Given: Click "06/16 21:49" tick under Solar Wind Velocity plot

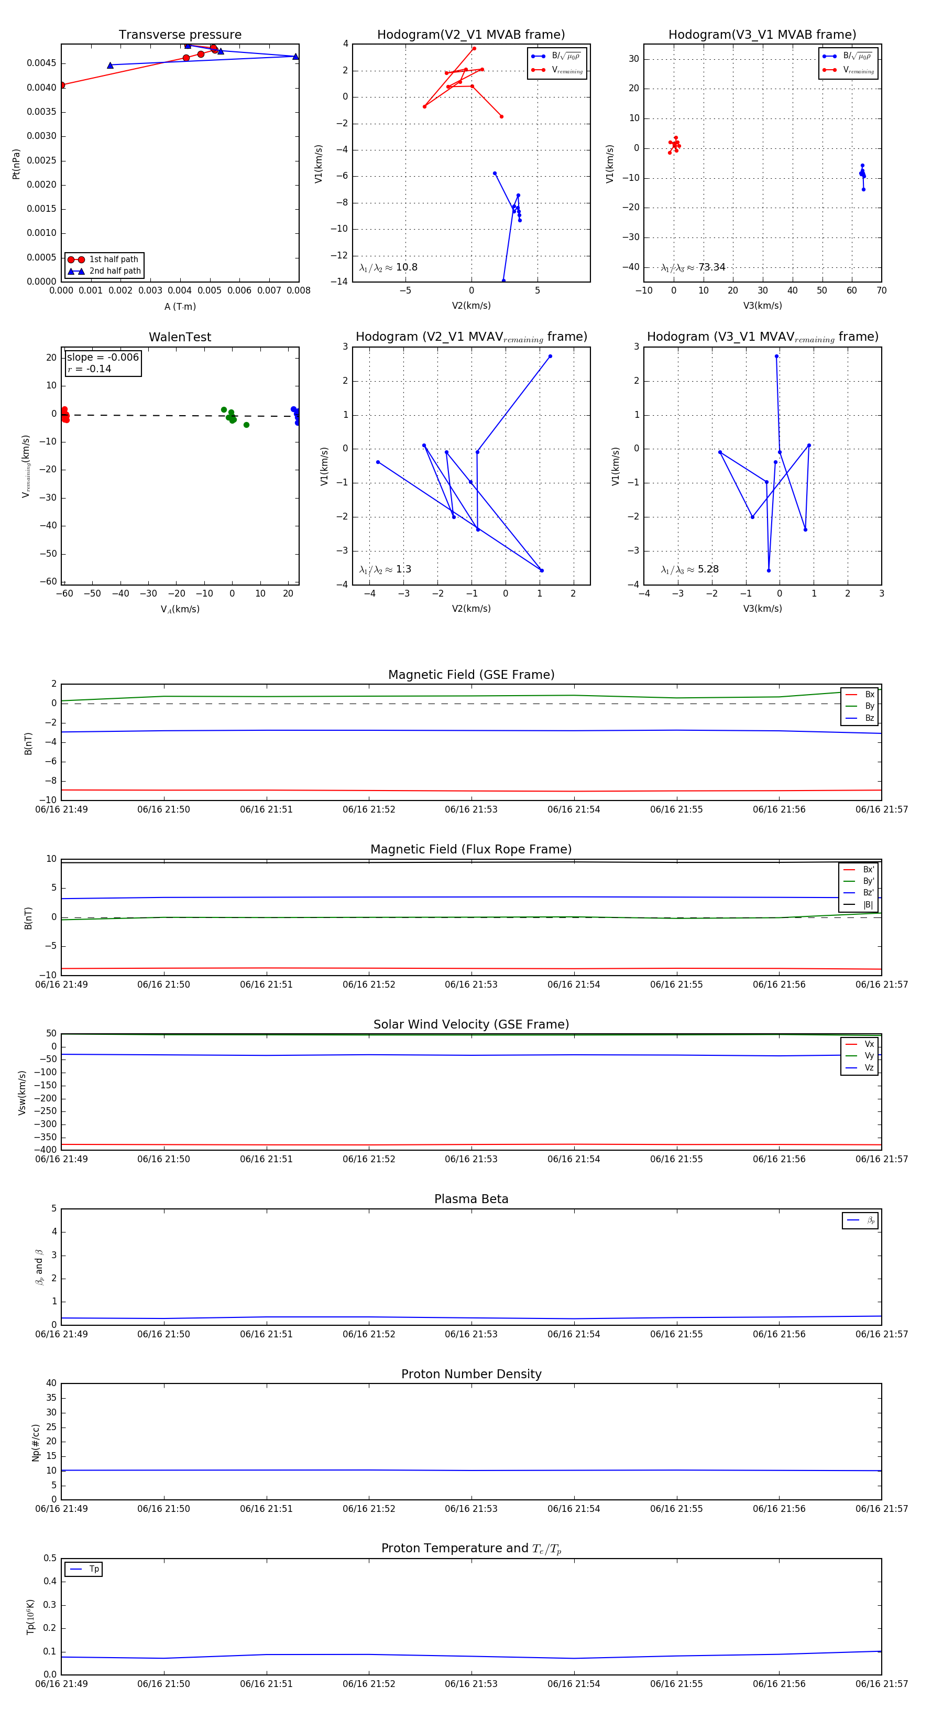Looking at the screenshot, I should [61, 1159].
